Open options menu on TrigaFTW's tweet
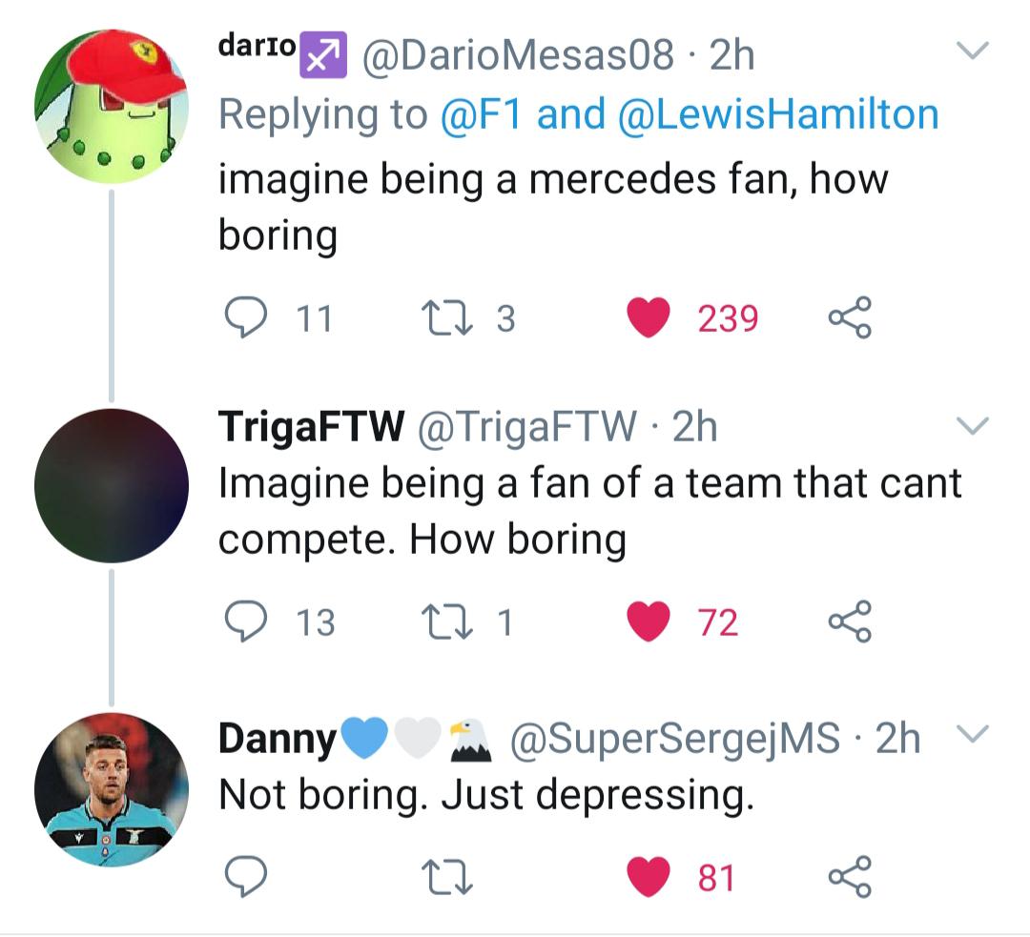The image size is (1030, 937). pos(974,428)
